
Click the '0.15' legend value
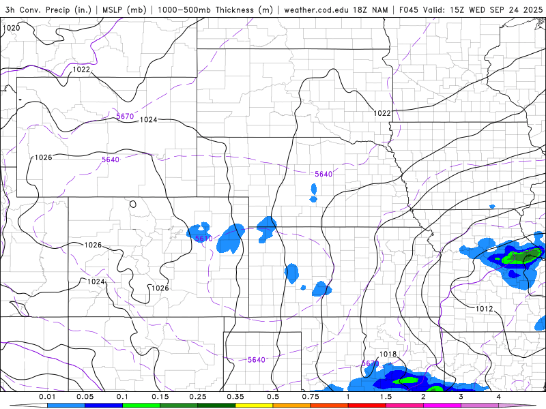point(160,397)
